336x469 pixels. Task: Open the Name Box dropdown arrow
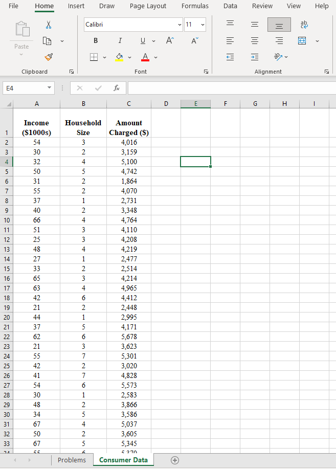coord(50,88)
